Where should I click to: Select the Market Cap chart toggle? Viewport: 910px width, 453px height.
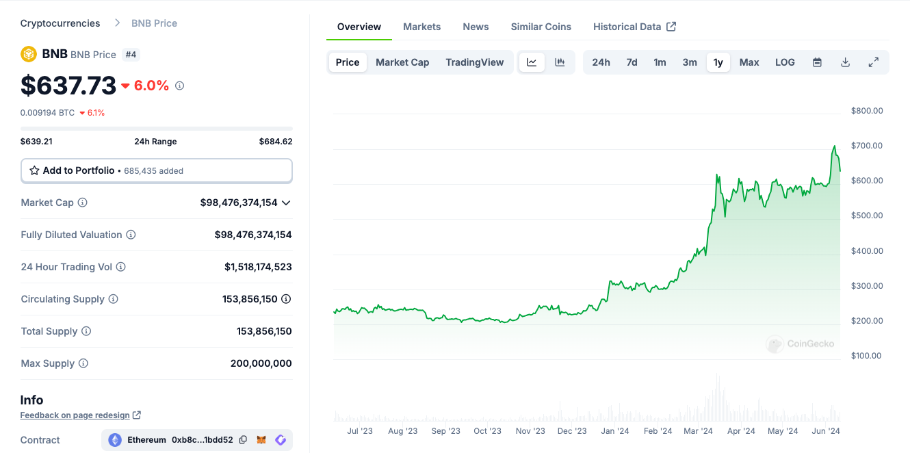click(x=402, y=62)
